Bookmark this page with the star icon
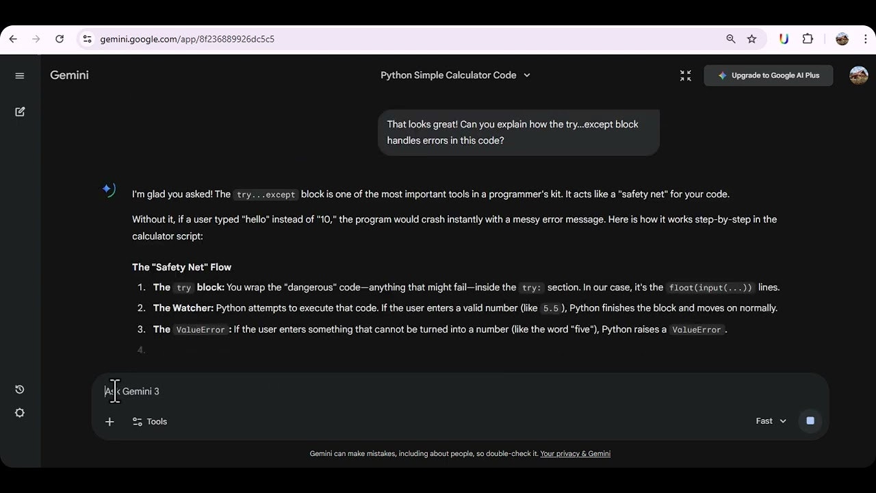The height and width of the screenshot is (493, 876). 751,39
